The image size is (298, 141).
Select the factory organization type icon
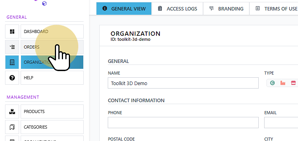(x=283, y=83)
